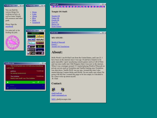
Task: Open the emoji picker beside the message field
Action: [x=8, y=88]
